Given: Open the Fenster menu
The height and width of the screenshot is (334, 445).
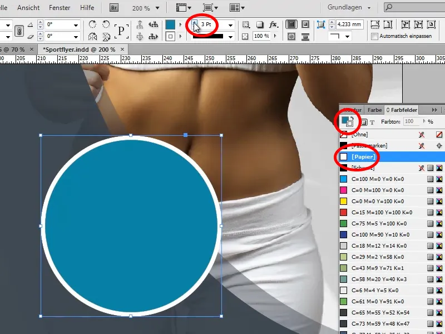Looking at the screenshot, I should click(x=60, y=8).
